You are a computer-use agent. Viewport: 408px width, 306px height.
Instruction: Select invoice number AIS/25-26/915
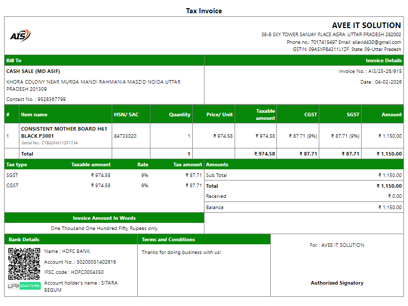coord(385,71)
